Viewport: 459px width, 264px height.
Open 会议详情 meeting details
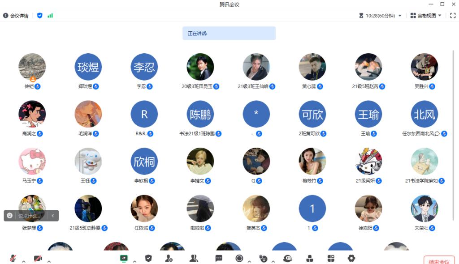[16, 16]
